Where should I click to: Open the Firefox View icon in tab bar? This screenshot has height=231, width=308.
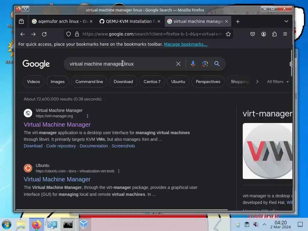click(x=21, y=21)
